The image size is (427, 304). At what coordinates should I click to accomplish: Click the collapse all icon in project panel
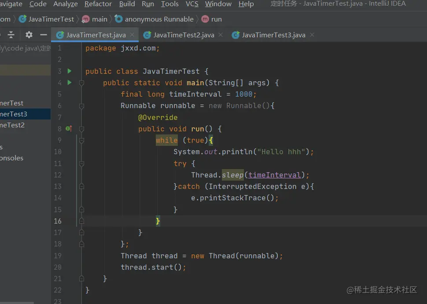(x=11, y=35)
